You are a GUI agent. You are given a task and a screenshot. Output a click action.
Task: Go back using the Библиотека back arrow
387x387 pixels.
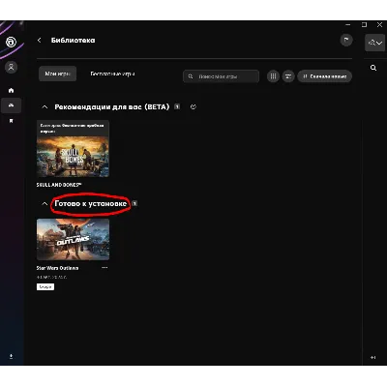click(x=40, y=41)
